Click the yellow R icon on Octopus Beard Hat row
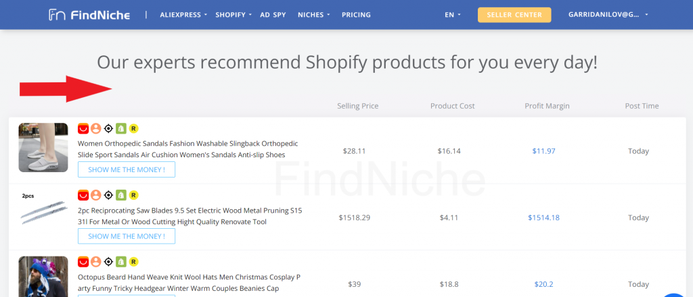The width and height of the screenshot is (693, 297). point(134,262)
